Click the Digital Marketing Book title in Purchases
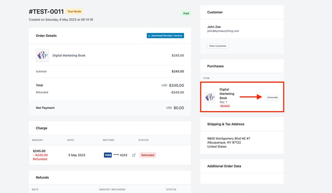This screenshot has width=332, height=193. pos(227,94)
